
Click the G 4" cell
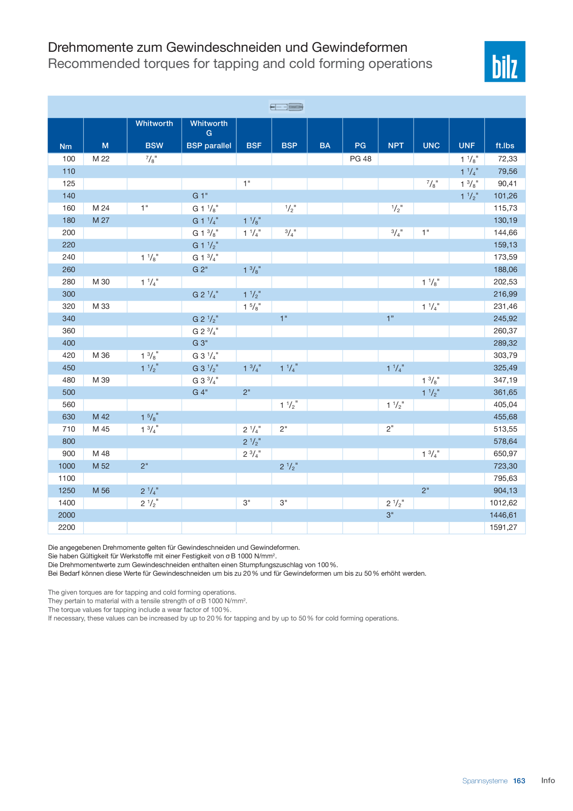click(200, 392)
